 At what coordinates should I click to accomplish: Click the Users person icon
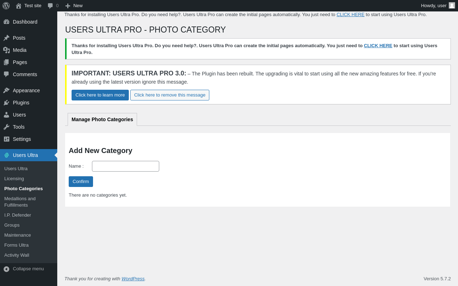[6, 115]
